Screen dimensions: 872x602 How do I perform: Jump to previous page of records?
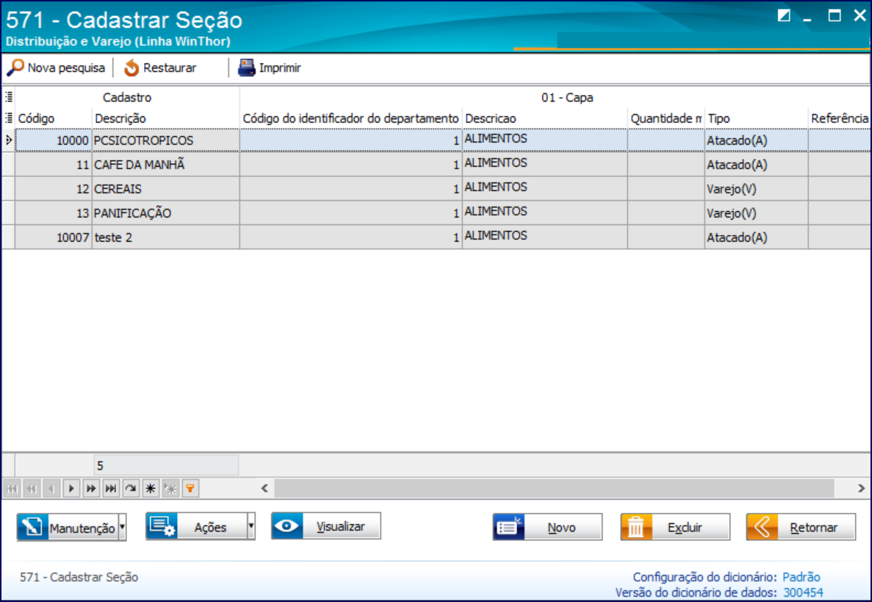click(32, 489)
